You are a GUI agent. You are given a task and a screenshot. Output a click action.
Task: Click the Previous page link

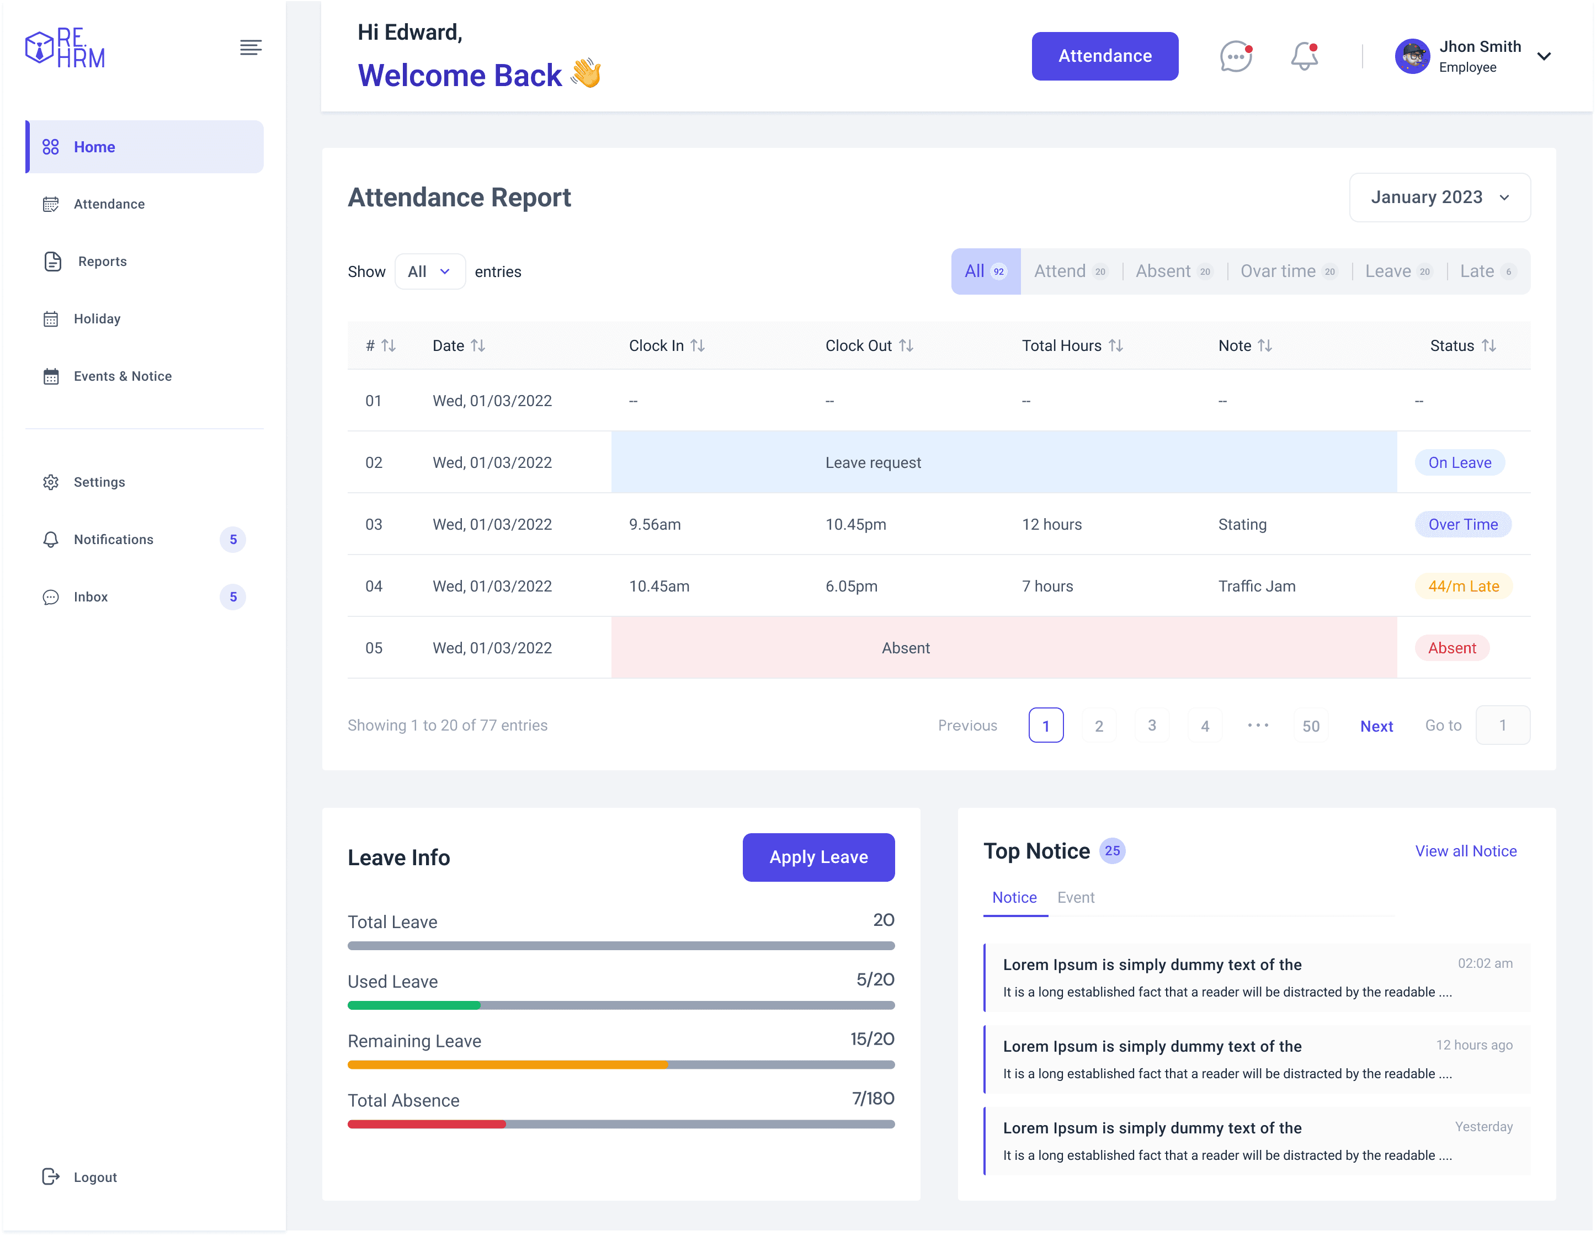pyautogui.click(x=967, y=726)
